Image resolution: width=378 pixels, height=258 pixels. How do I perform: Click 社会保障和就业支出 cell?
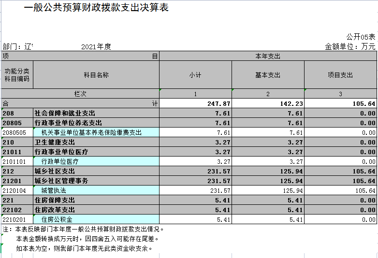pos(96,113)
